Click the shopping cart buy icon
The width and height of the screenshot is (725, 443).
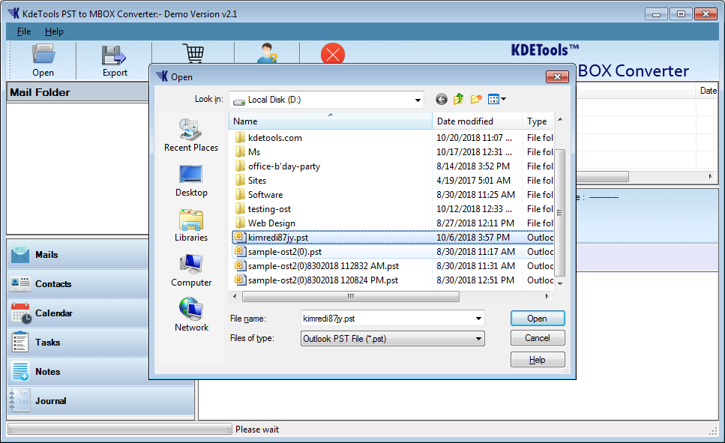coord(193,54)
